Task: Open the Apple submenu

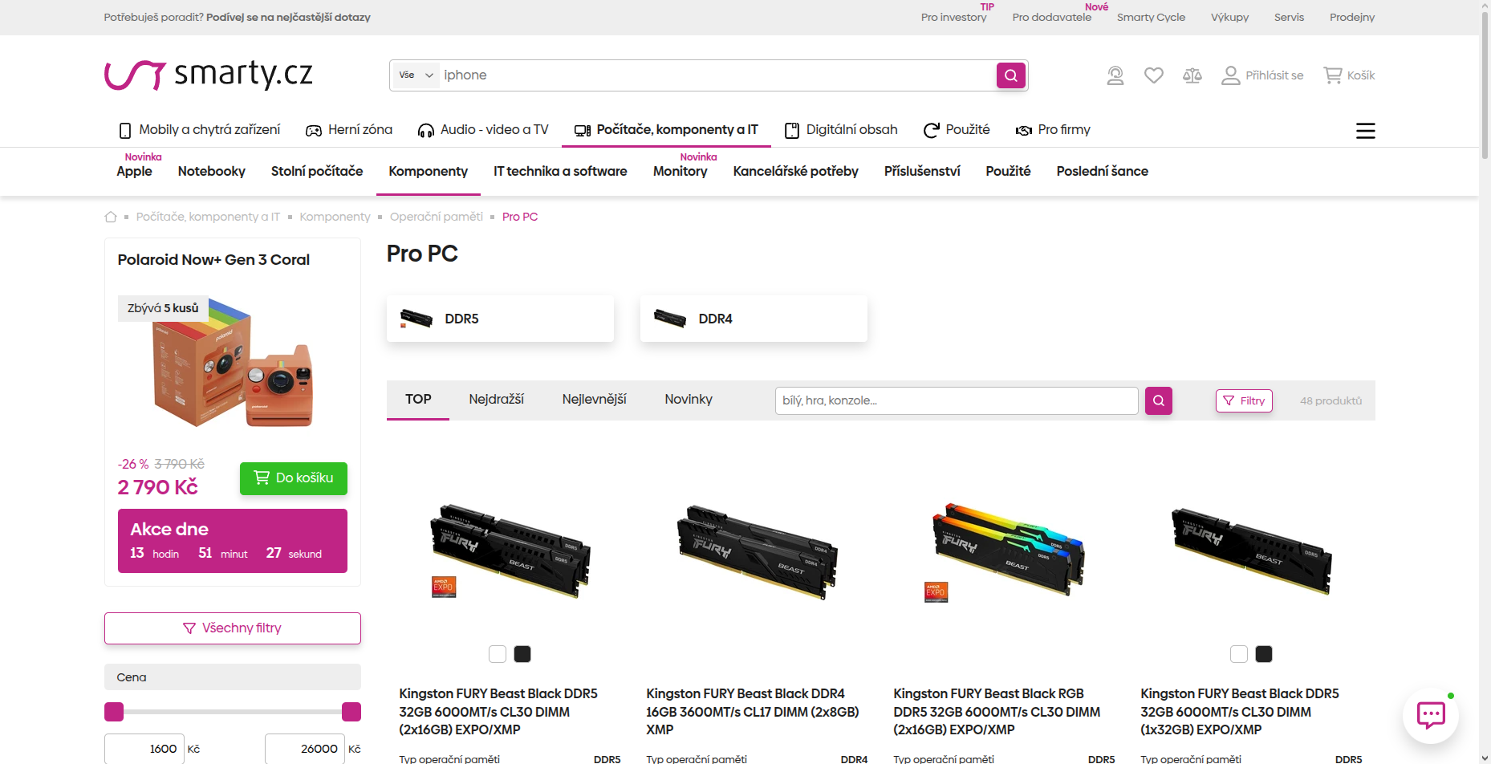Action: click(x=134, y=172)
